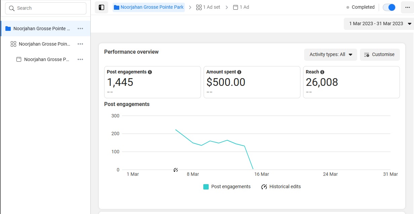The width and height of the screenshot is (414, 214).
Task: Select the Noorjahan ad set in sidebar tree
Action: point(44,44)
